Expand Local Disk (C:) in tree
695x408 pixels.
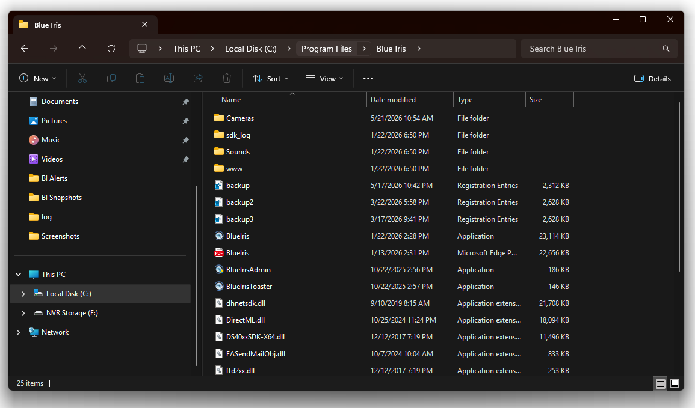tap(23, 294)
